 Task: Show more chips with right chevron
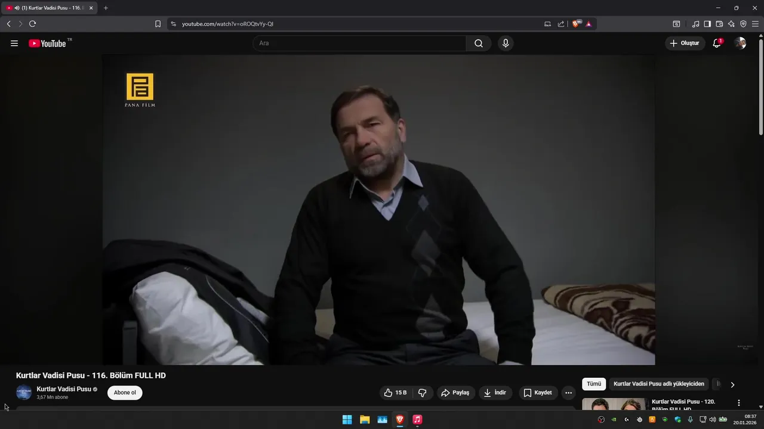tap(732, 385)
